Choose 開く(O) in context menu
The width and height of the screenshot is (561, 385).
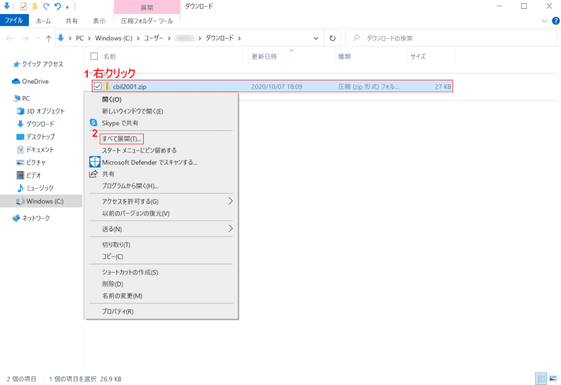click(160, 100)
